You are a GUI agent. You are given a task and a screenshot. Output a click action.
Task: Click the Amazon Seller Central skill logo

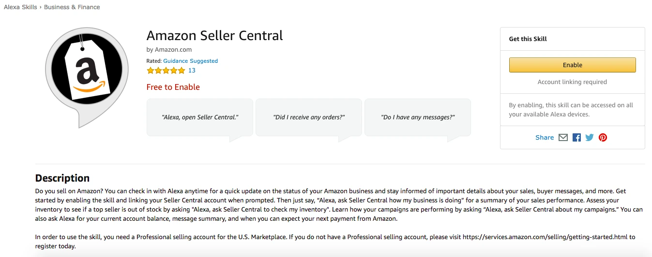tap(87, 76)
